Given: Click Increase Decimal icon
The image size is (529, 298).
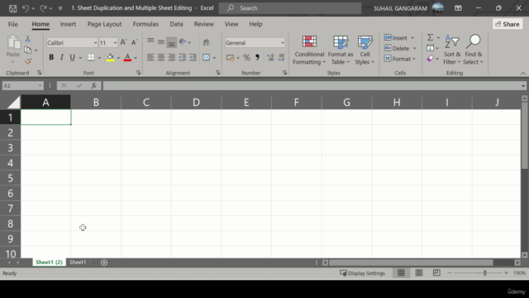Looking at the screenshot, I should [270, 57].
